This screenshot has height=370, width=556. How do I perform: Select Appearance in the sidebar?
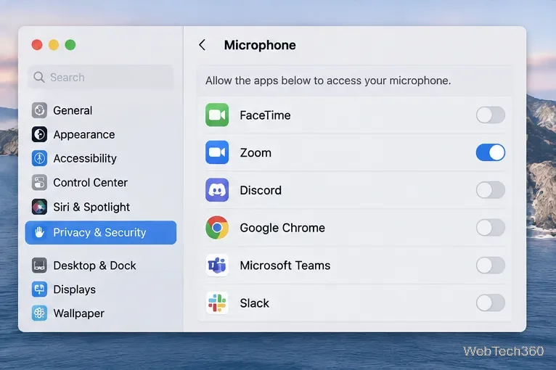point(101,134)
